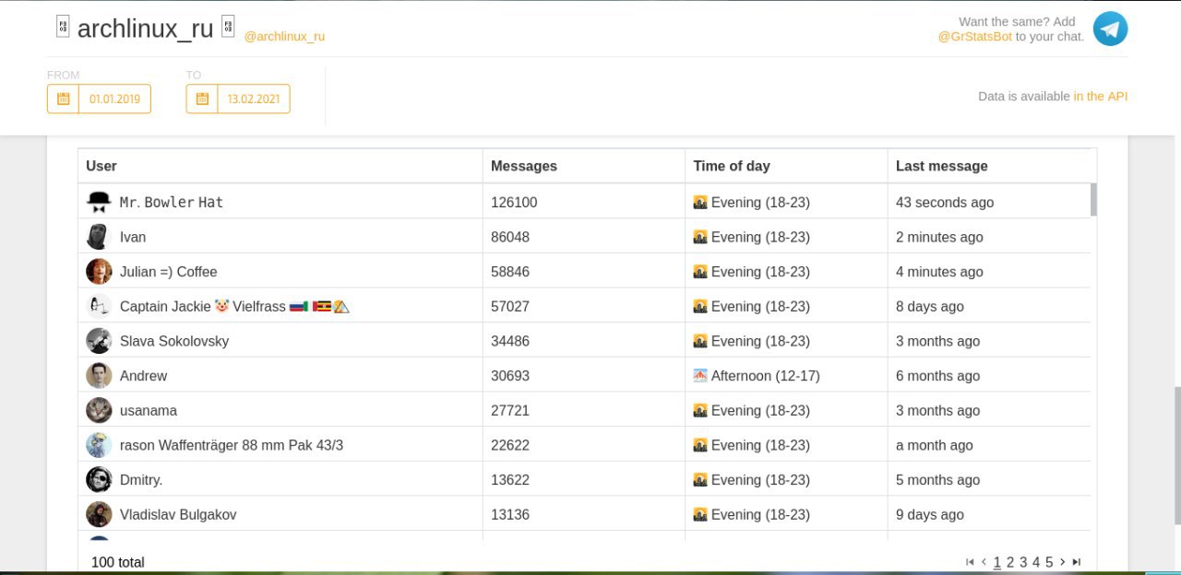Click message count 86048
Screen dimensions: 1181x575
[x=510, y=237]
